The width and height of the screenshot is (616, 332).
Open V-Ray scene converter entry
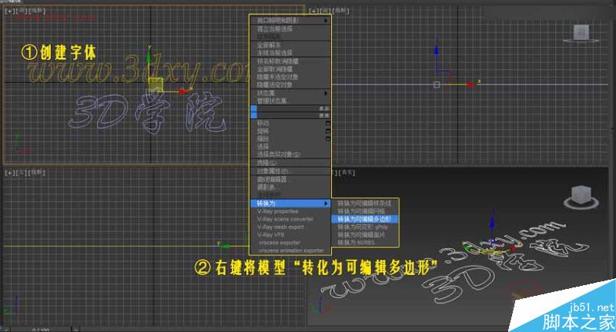pyautogui.click(x=285, y=220)
